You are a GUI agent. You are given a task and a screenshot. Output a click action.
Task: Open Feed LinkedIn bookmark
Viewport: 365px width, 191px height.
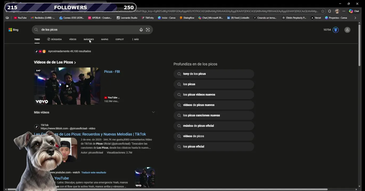[x=238, y=18]
